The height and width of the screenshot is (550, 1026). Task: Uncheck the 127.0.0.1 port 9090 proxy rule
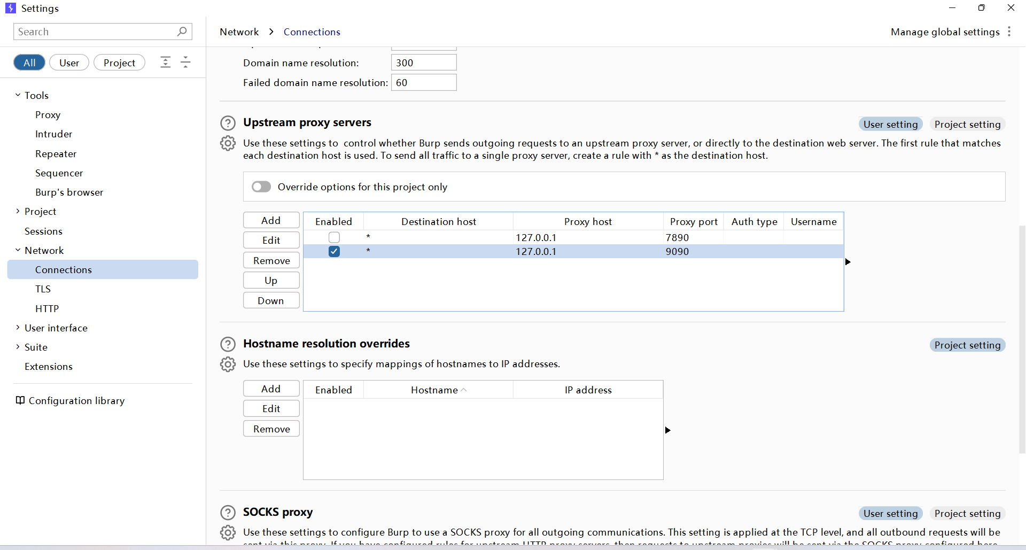pyautogui.click(x=334, y=251)
